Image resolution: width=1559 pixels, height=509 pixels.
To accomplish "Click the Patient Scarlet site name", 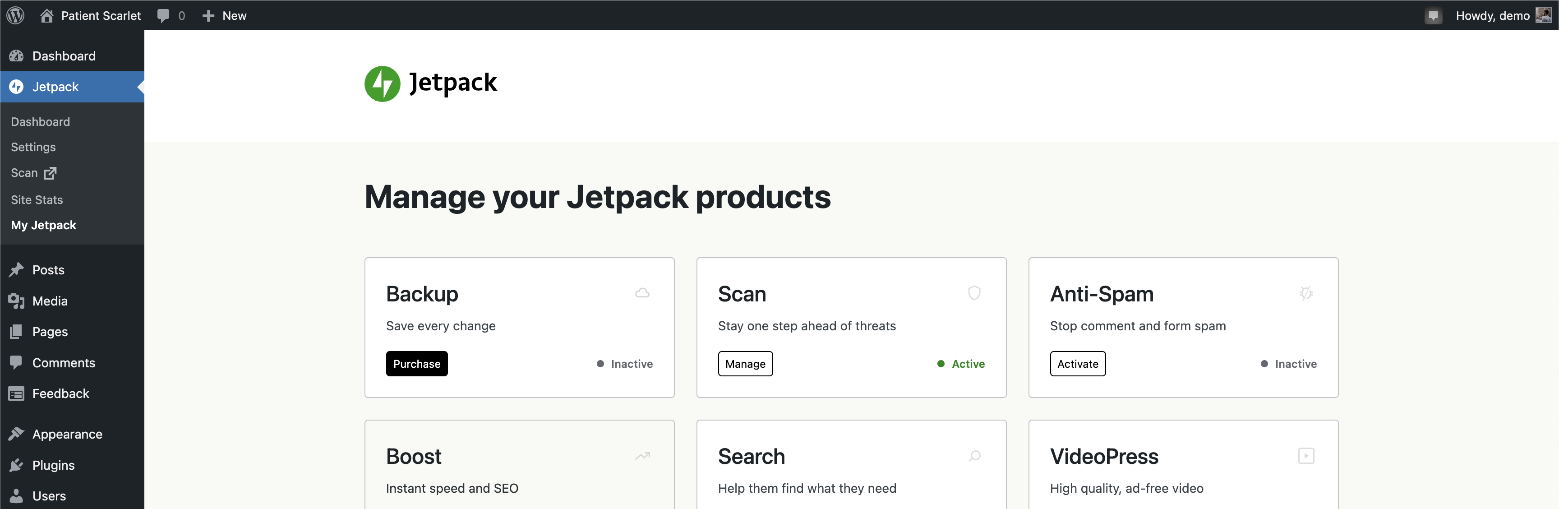I will 101,16.
